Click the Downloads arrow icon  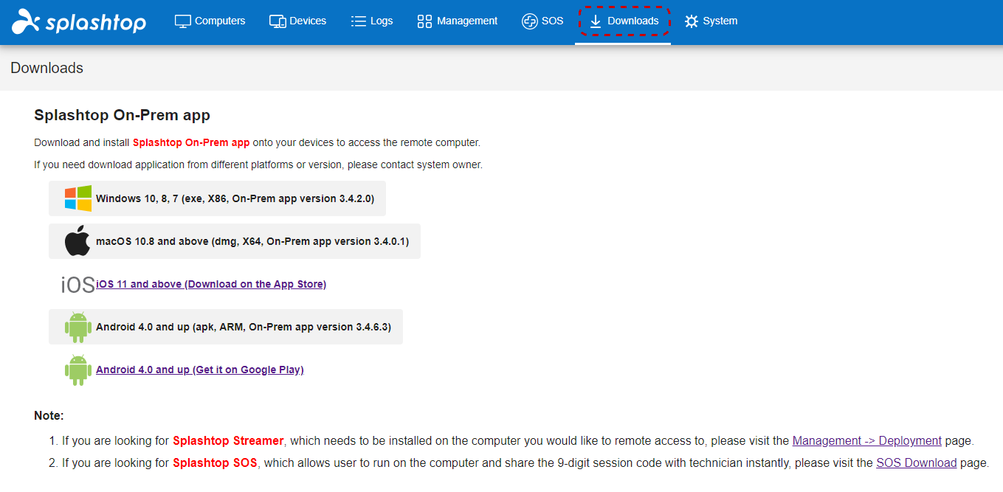(596, 21)
